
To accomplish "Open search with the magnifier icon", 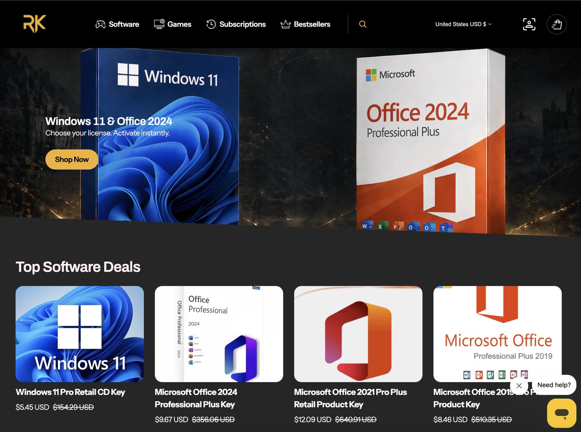I will [363, 24].
